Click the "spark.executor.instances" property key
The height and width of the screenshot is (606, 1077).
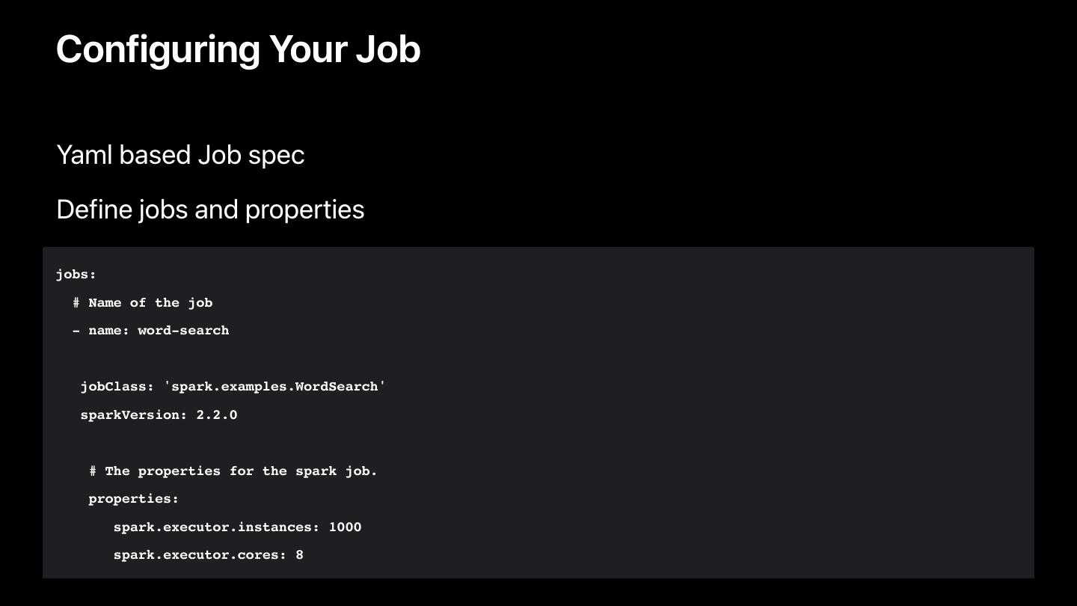pos(217,527)
